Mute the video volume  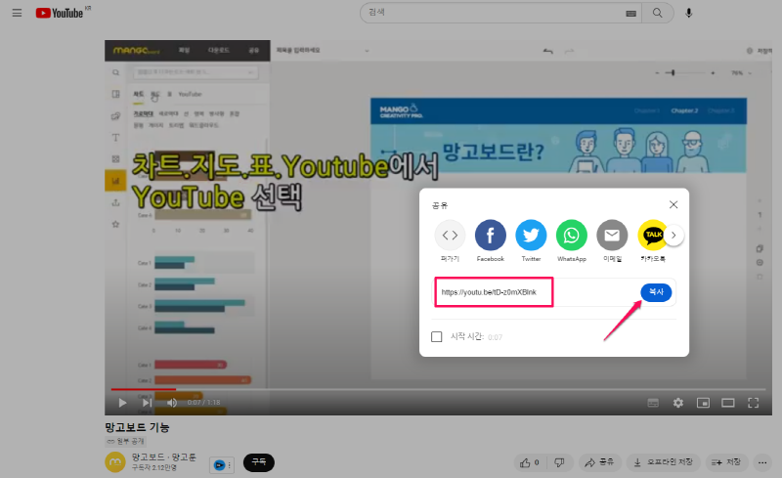[x=172, y=403]
